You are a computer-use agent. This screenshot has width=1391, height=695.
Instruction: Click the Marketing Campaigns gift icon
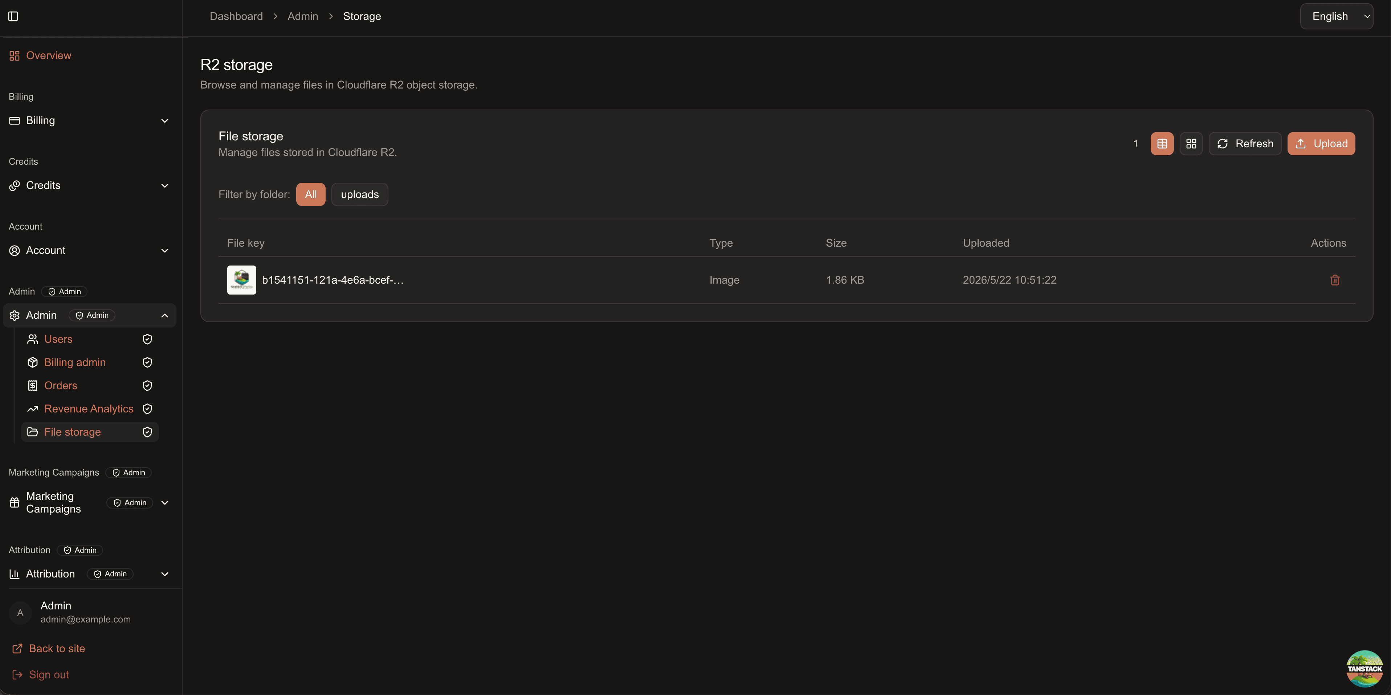coord(15,502)
